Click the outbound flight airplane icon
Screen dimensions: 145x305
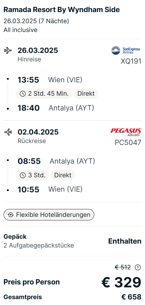click(8, 51)
